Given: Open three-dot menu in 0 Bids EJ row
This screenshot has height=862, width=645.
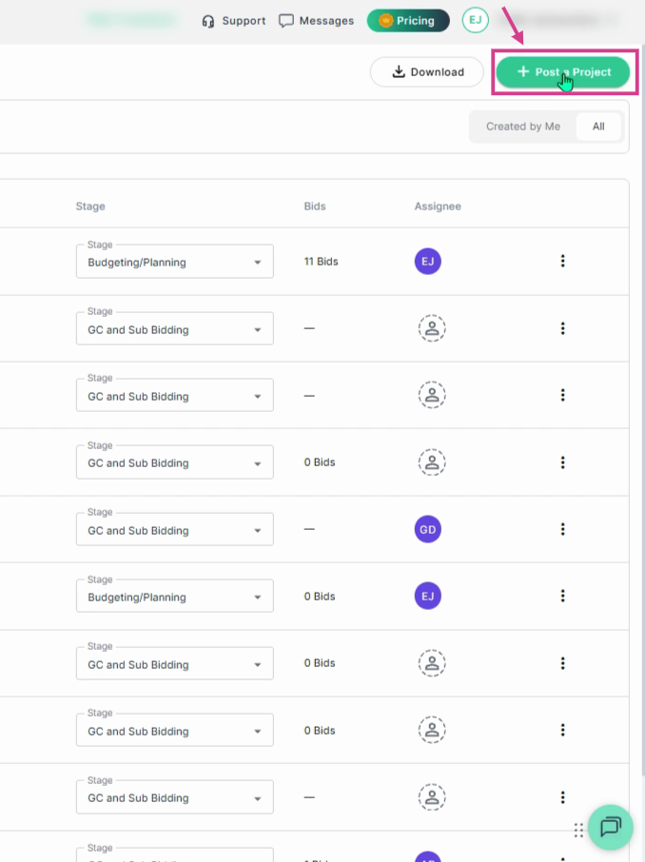Looking at the screenshot, I should [x=562, y=596].
